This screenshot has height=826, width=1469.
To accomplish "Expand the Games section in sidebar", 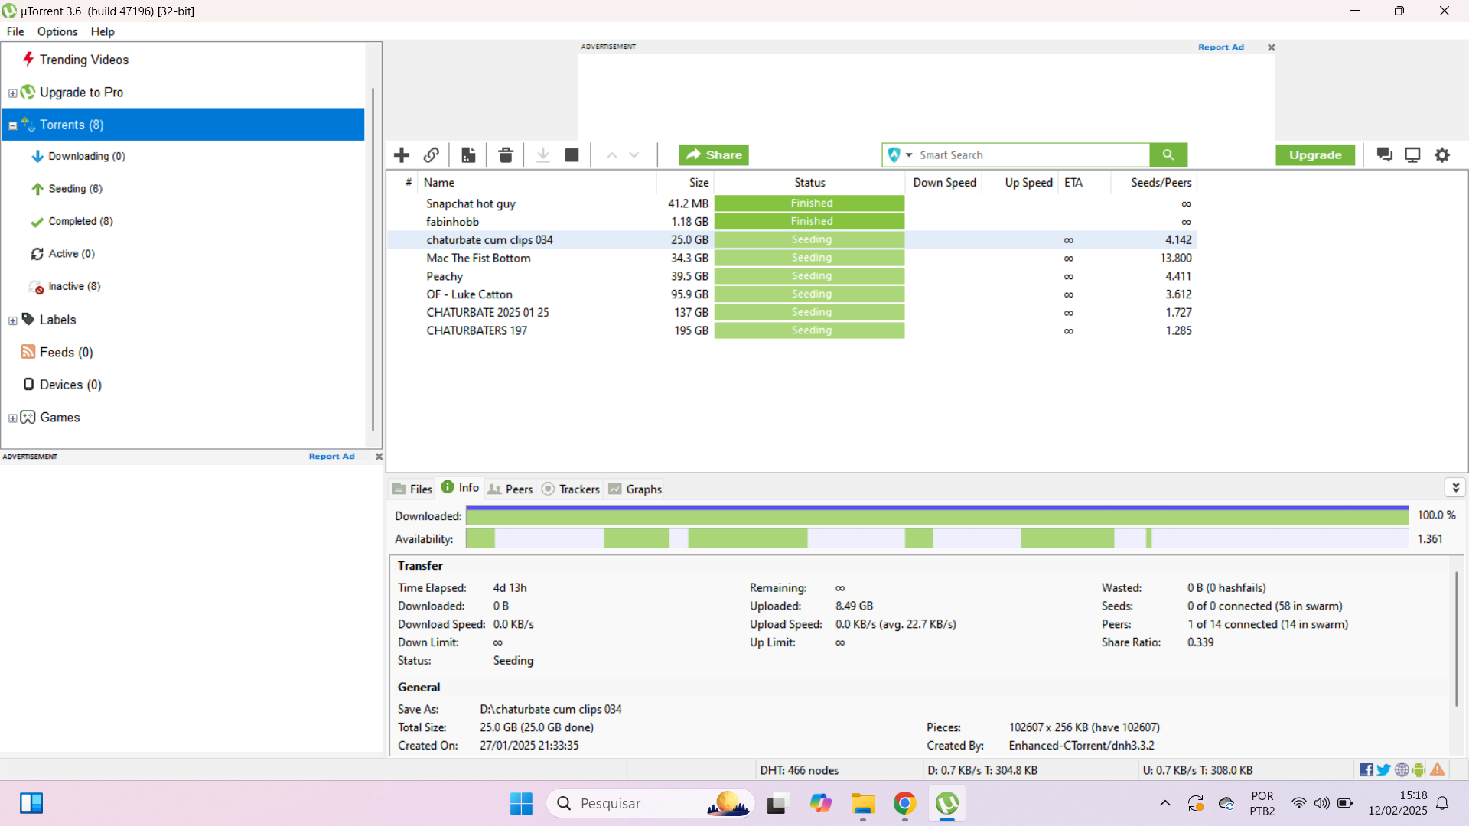I will pyautogui.click(x=13, y=417).
